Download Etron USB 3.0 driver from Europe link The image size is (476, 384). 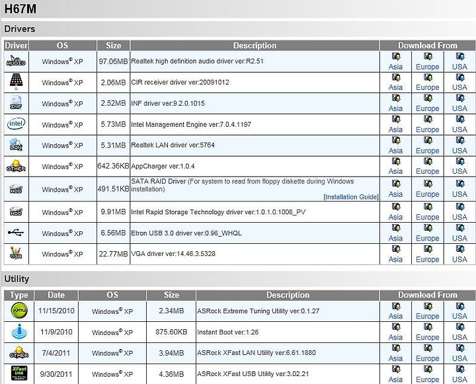pyautogui.click(x=428, y=239)
